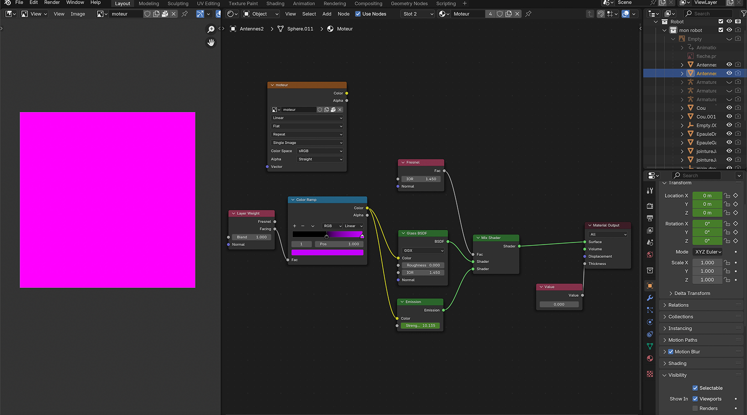747x415 pixels.
Task: Pin the Moteur material node tree
Action: coord(528,14)
